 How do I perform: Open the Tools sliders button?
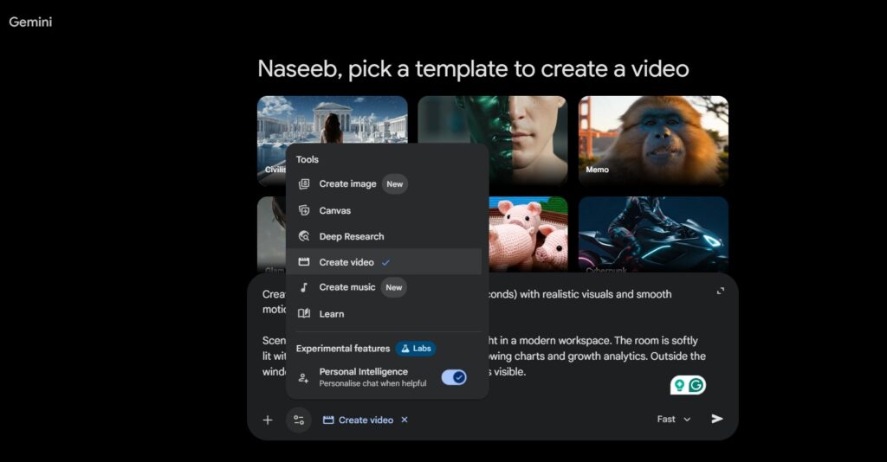tap(299, 420)
